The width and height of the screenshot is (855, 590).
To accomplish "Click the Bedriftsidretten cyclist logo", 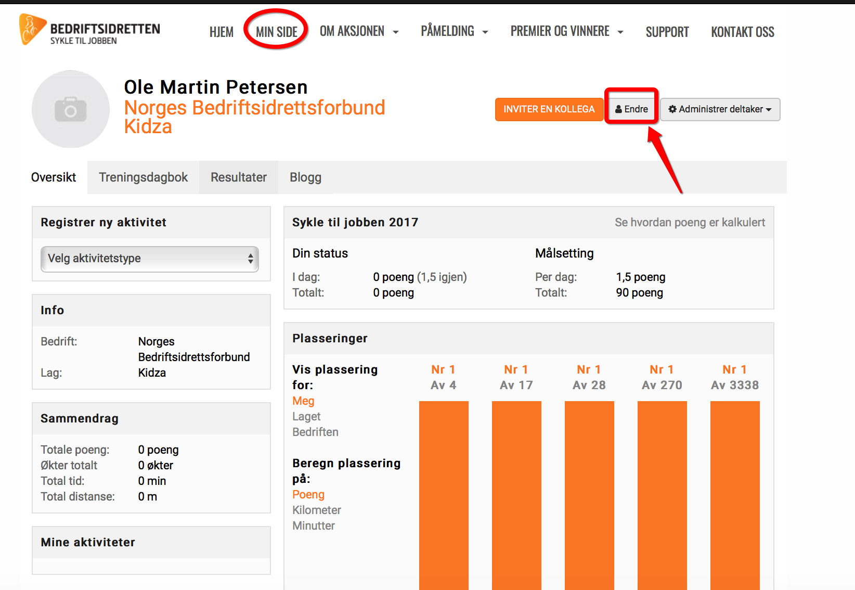I will point(89,30).
